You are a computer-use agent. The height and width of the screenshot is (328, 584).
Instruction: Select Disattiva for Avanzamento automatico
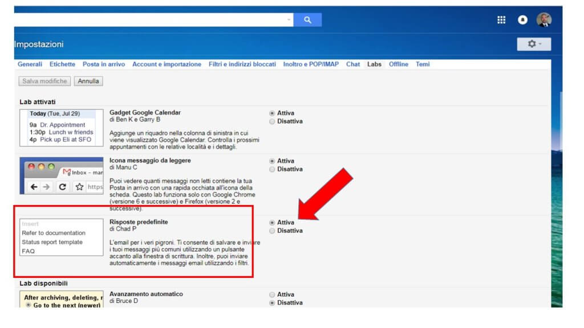click(272, 303)
